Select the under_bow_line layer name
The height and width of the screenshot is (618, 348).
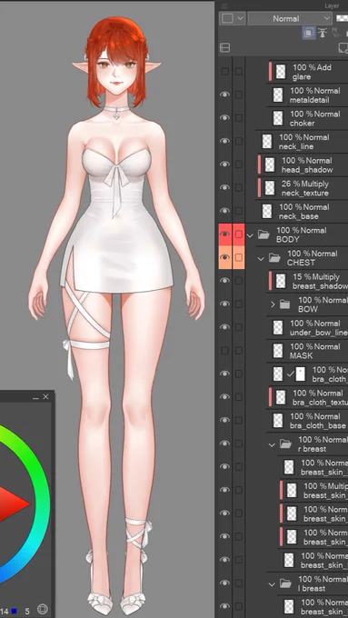tap(318, 333)
